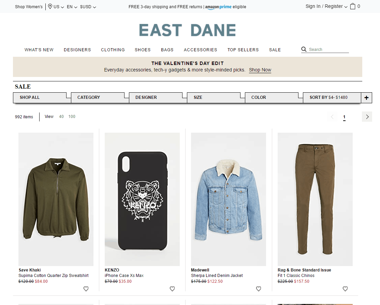Favorite the KENZO iPhone case heart
The height and width of the screenshot is (305, 380).
172,289
